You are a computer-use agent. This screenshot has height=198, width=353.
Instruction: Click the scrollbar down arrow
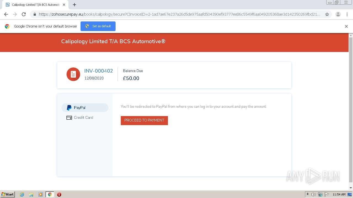pos(351,188)
